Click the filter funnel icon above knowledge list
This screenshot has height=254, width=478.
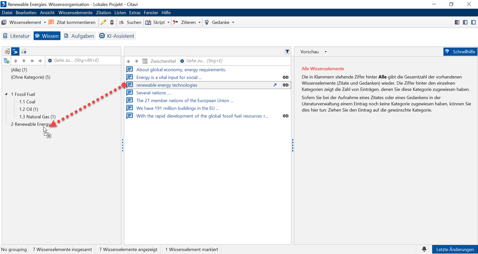pyautogui.click(x=287, y=52)
